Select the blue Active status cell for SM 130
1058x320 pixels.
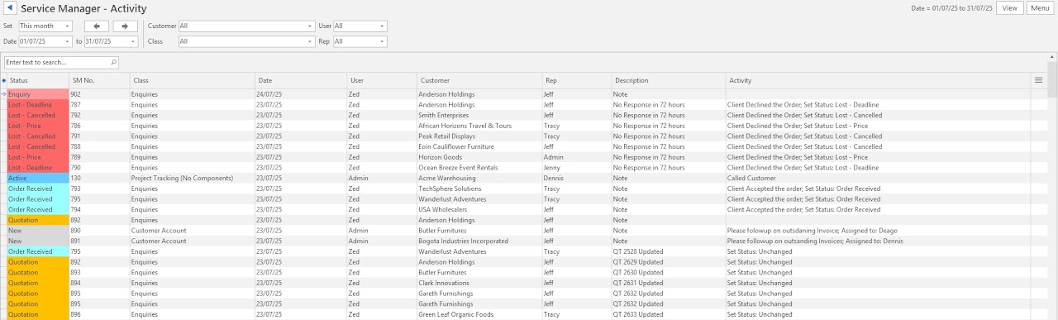(x=38, y=178)
